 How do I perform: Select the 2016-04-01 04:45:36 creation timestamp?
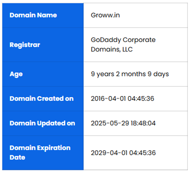tap(122, 99)
